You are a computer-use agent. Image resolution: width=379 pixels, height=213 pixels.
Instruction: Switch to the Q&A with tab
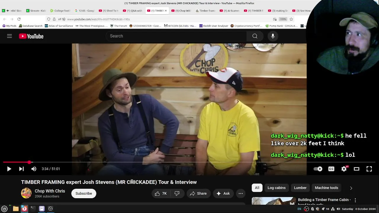(133, 11)
